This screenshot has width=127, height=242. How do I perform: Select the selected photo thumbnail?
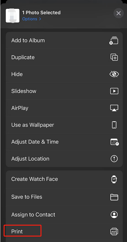13,16
